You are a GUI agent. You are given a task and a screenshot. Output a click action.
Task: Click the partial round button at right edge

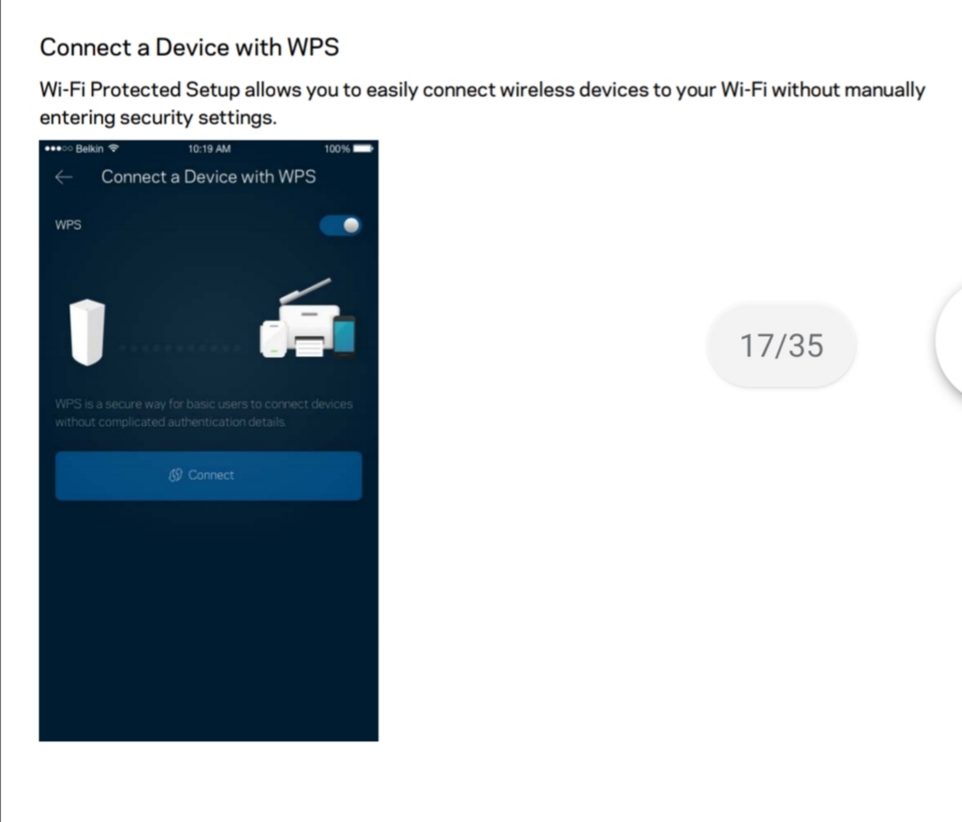click(x=949, y=340)
